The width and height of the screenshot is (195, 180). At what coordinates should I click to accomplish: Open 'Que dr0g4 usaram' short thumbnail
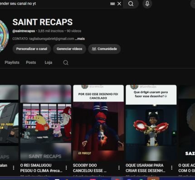[x=151, y=123]
